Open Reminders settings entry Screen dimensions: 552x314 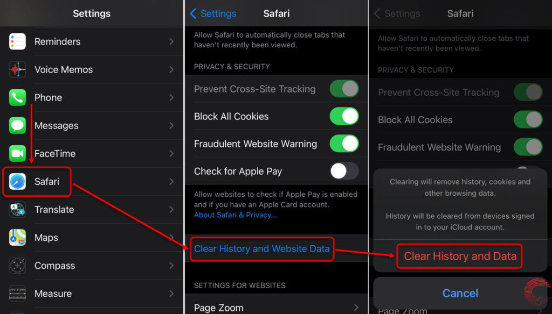click(x=92, y=41)
